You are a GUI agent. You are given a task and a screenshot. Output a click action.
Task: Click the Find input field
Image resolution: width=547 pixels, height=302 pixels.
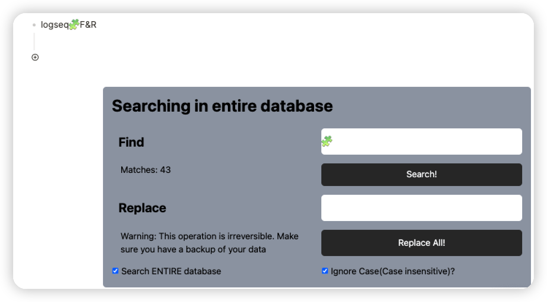(421, 142)
